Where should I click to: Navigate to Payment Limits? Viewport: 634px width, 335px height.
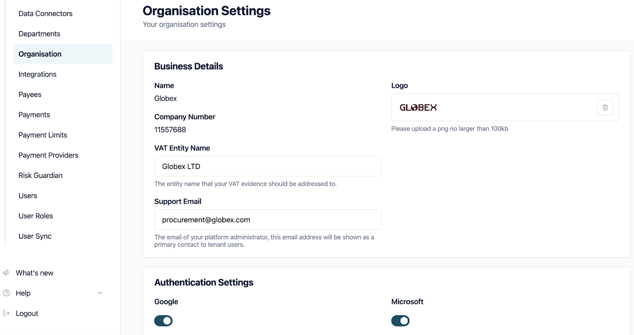click(43, 135)
